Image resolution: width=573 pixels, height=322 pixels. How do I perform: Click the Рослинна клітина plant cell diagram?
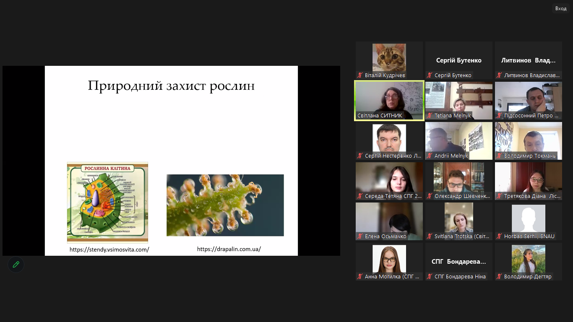(107, 202)
